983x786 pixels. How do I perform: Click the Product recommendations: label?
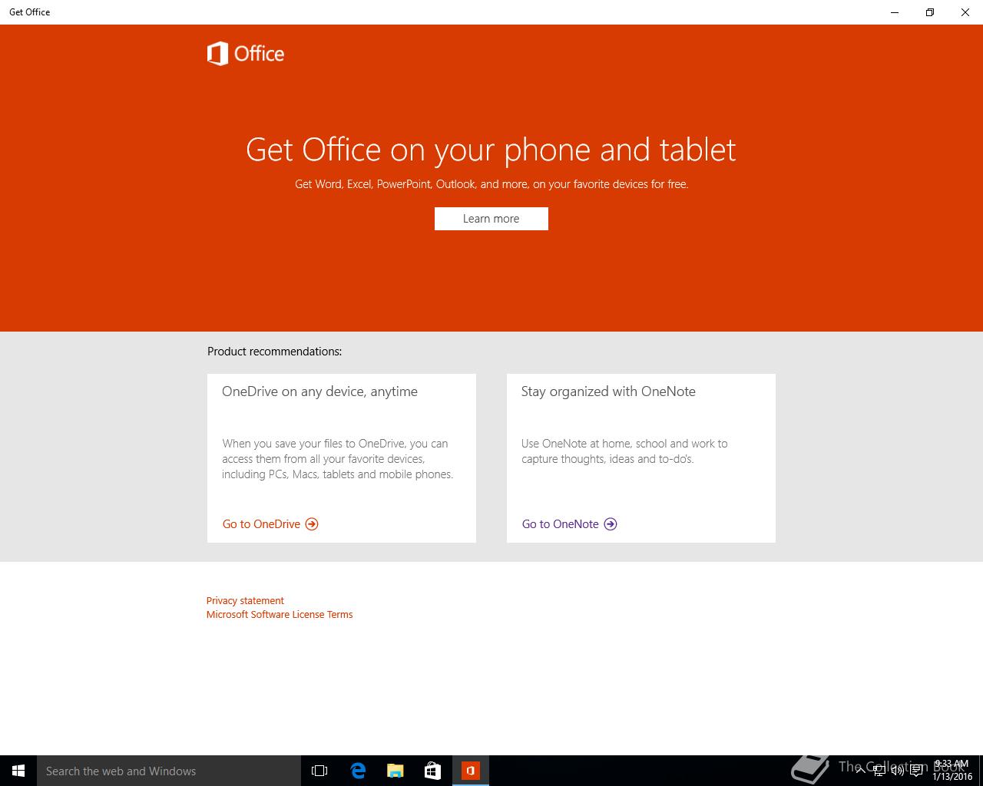[274, 352]
